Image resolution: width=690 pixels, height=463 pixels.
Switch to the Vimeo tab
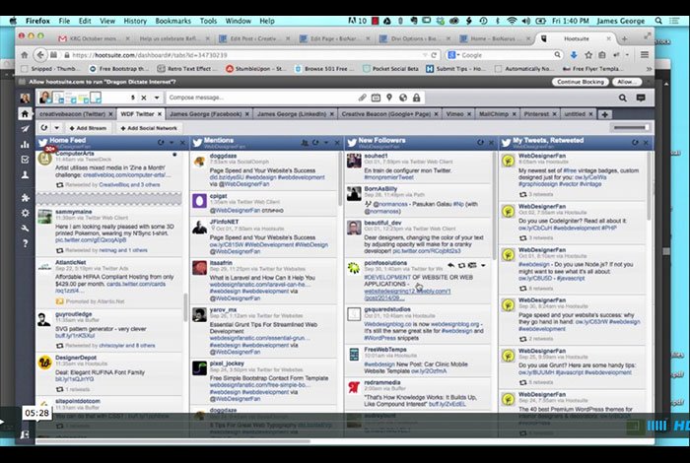[x=454, y=114]
